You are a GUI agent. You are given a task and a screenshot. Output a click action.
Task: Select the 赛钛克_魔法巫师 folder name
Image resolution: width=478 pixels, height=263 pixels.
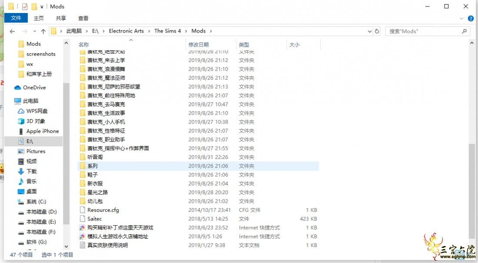tap(106, 78)
